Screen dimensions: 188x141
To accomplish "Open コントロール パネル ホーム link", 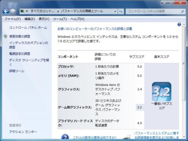I will (28, 28).
